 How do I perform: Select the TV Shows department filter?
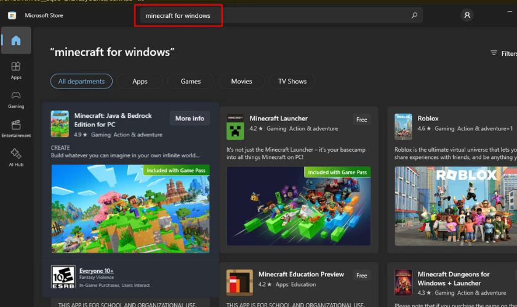pos(292,81)
